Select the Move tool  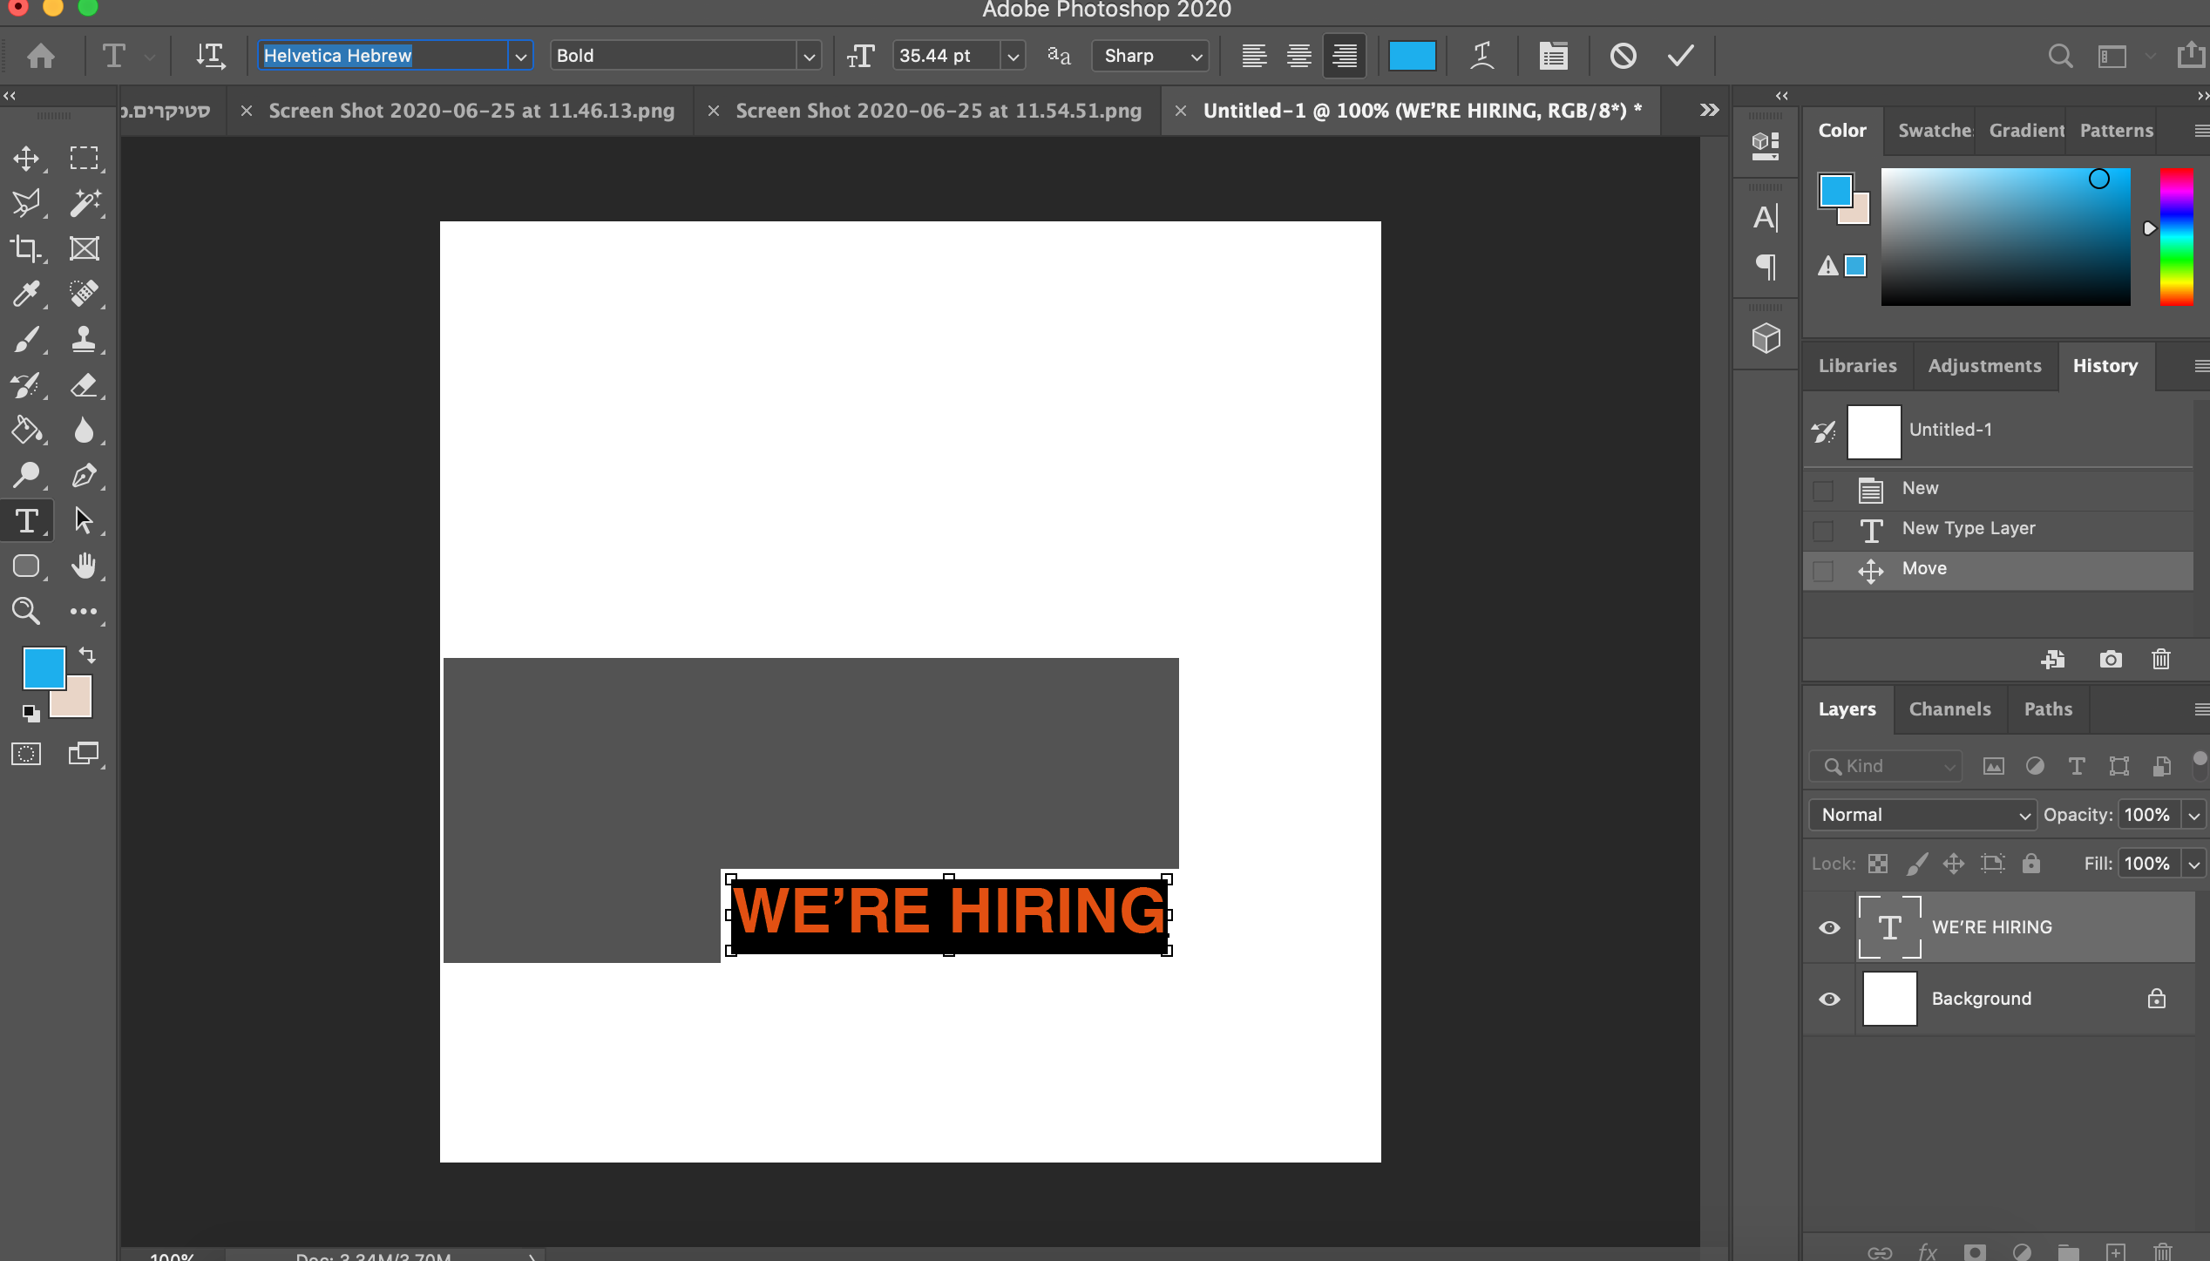tap(26, 159)
